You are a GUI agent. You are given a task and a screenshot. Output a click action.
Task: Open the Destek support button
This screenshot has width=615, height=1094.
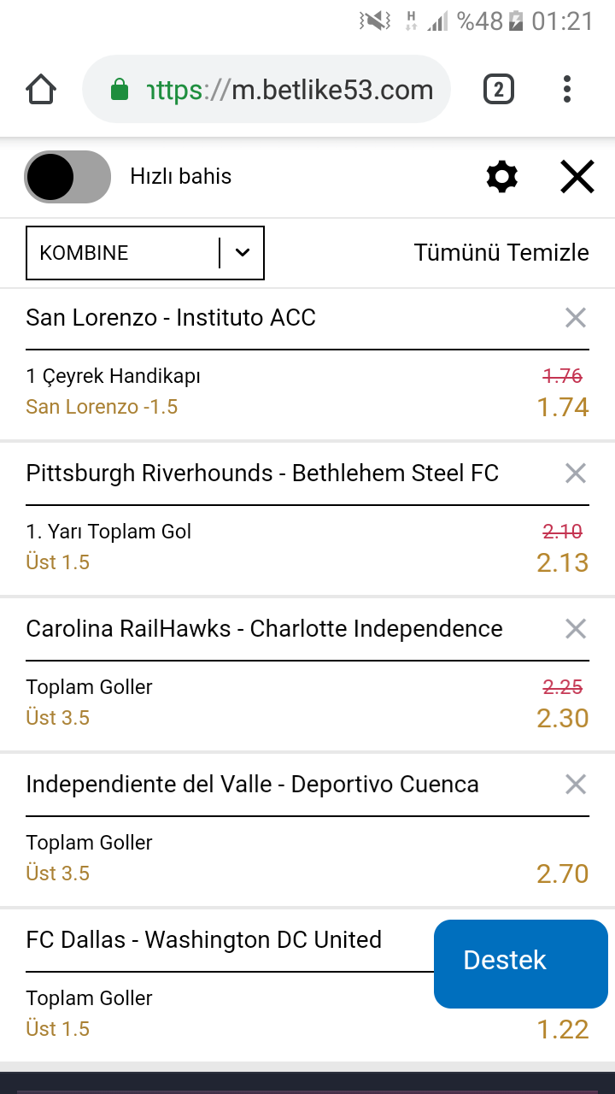click(521, 964)
